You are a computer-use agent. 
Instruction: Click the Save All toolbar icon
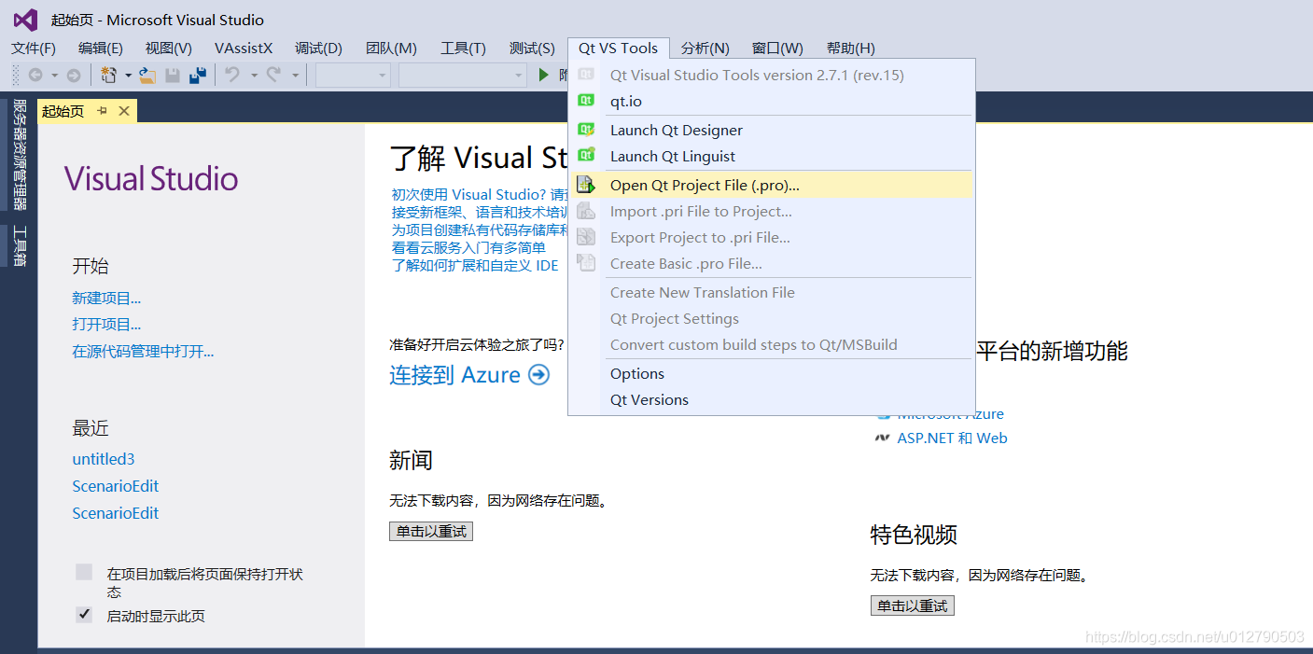click(198, 76)
